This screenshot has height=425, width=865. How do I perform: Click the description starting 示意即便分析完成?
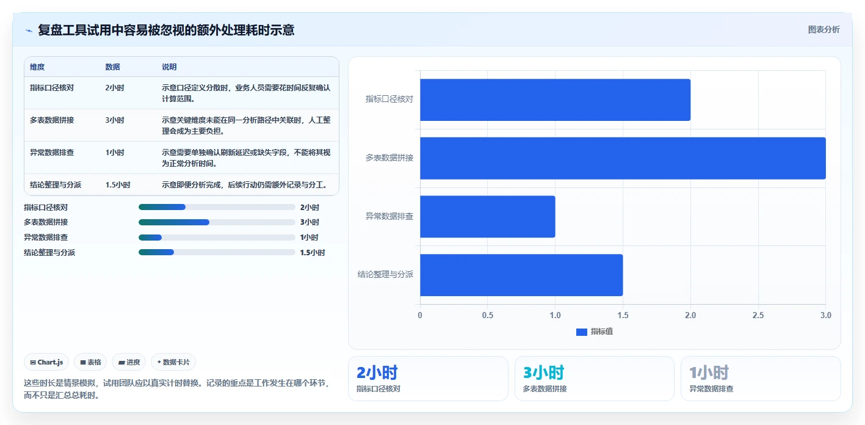pyautogui.click(x=244, y=185)
